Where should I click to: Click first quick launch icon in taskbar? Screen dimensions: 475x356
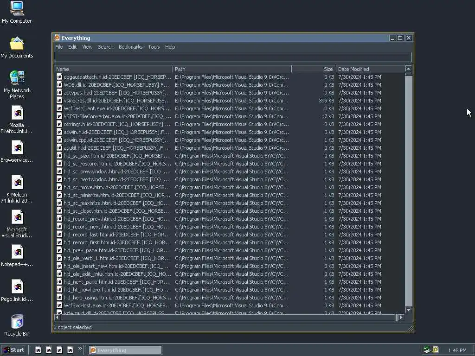click(38, 350)
